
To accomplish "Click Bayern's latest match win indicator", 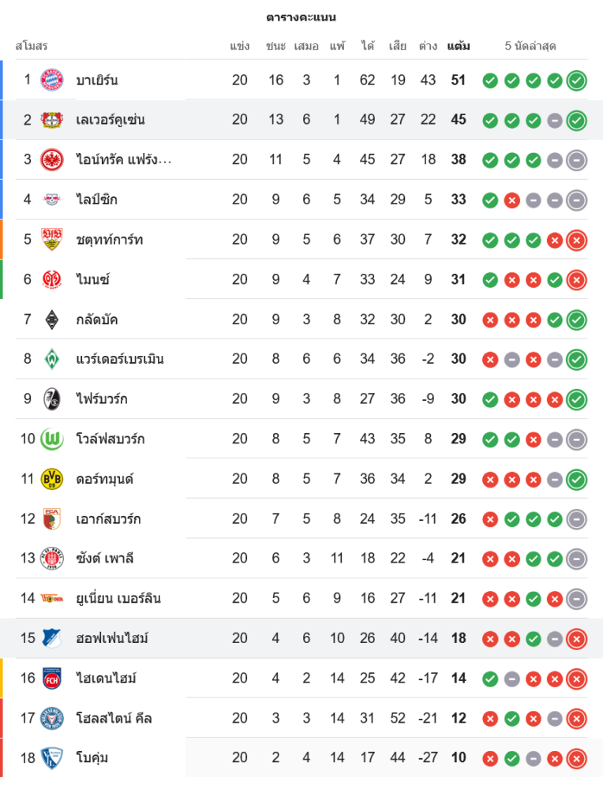I will (x=576, y=80).
